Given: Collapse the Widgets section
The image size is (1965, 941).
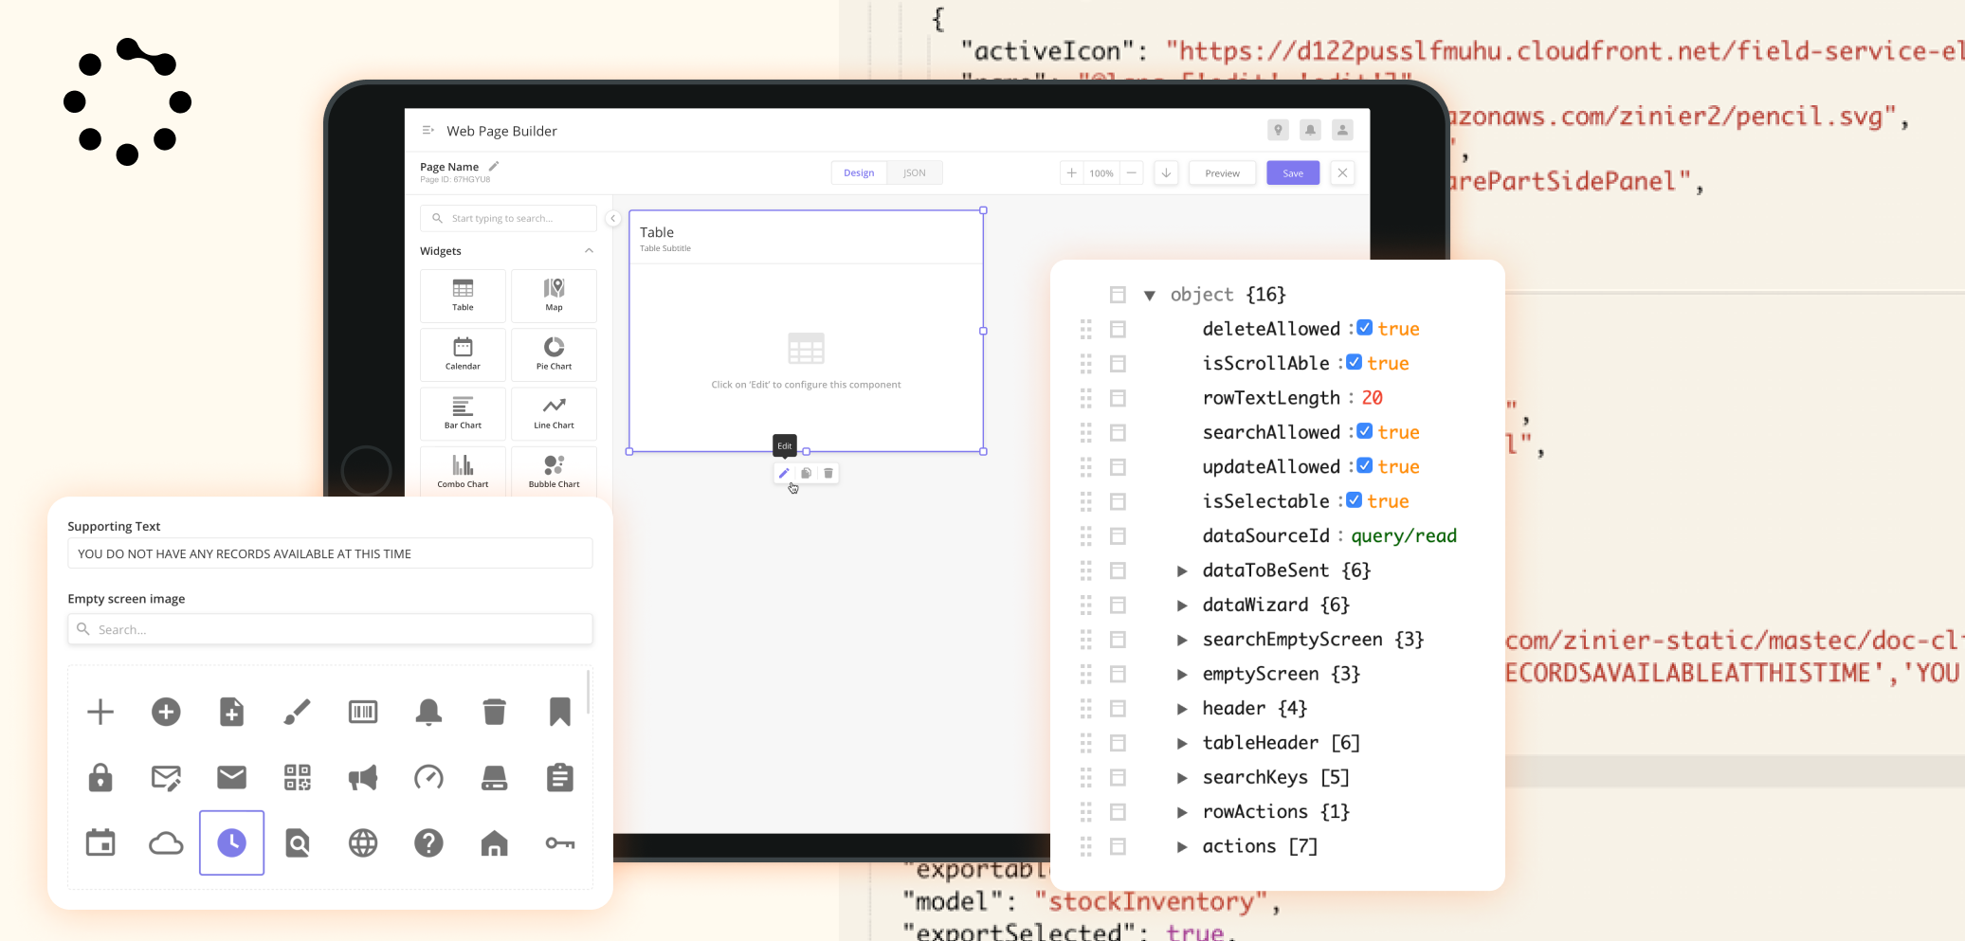Looking at the screenshot, I should 589,250.
